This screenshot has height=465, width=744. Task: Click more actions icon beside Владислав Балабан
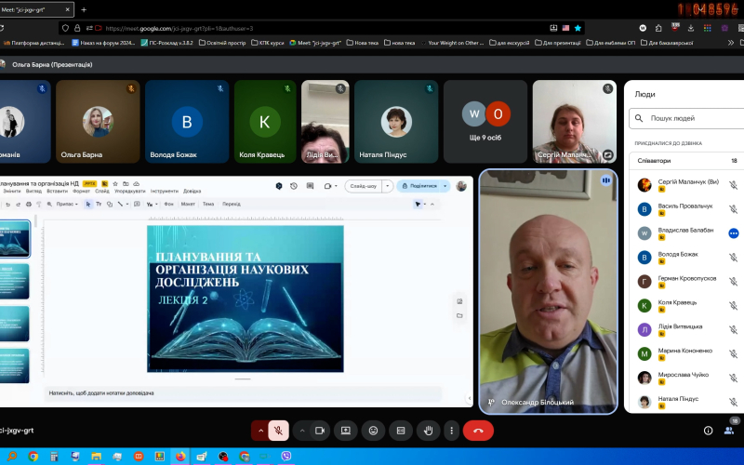[733, 232]
